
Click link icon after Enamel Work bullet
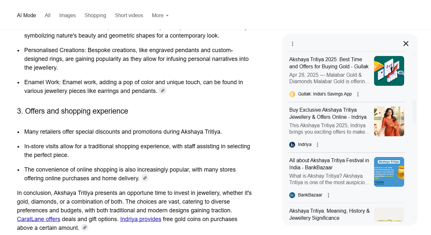pyautogui.click(x=162, y=91)
